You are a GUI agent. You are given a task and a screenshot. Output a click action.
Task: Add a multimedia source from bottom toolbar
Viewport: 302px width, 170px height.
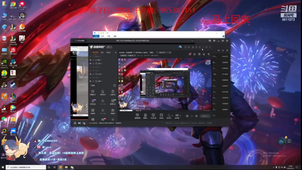161,116
